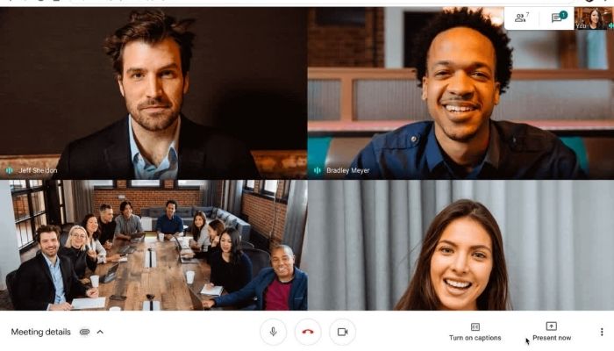Select the conference room group video tile
The width and height of the screenshot is (614, 351).
click(153, 245)
